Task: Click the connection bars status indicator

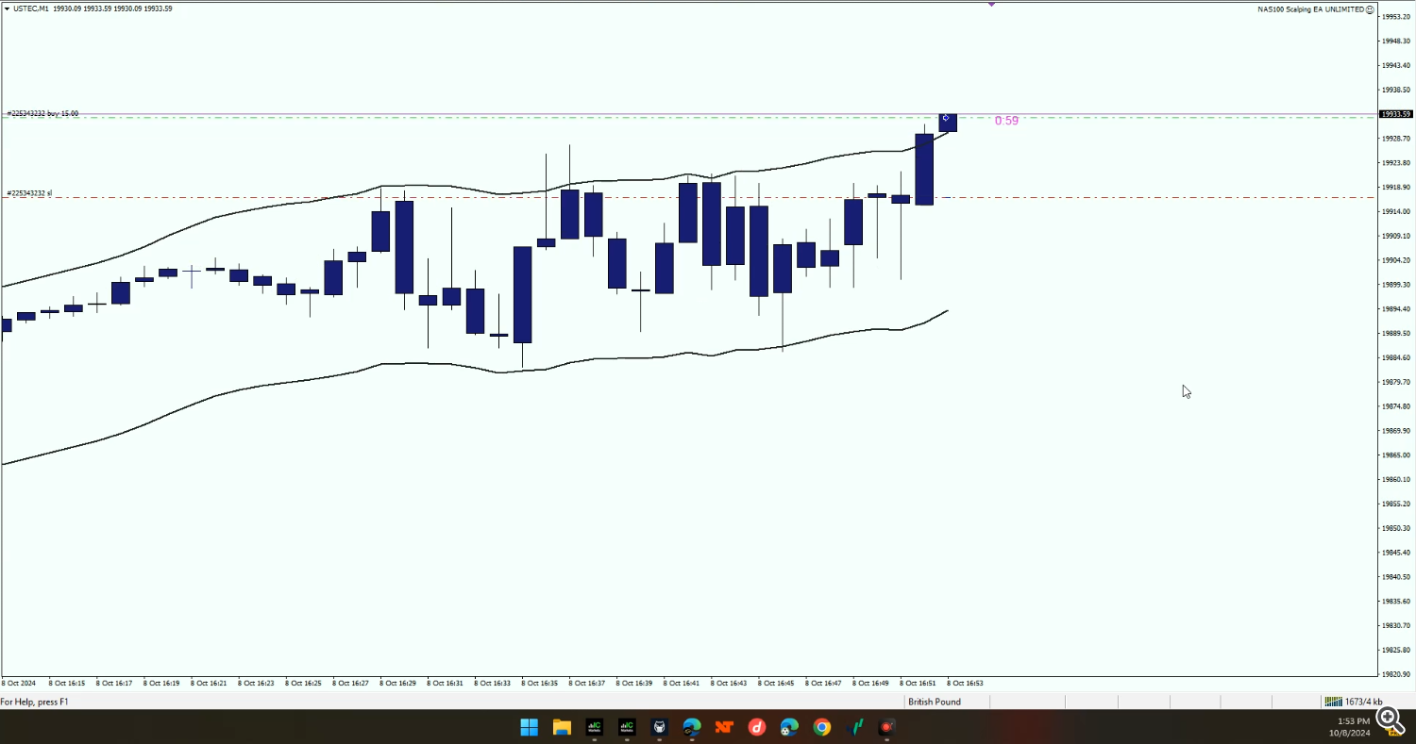Action: [x=1333, y=702]
